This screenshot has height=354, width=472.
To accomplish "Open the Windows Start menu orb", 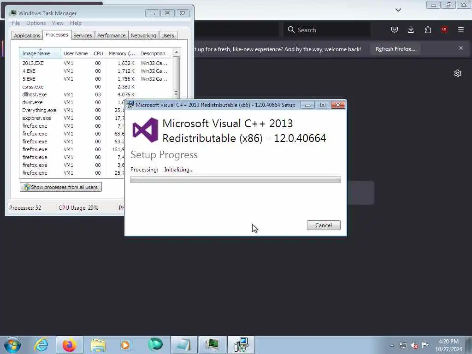I will [x=12, y=345].
